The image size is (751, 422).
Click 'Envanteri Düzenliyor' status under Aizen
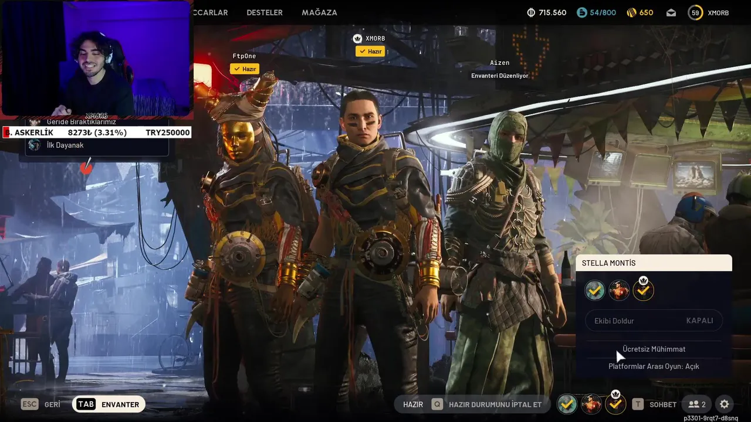coord(500,76)
